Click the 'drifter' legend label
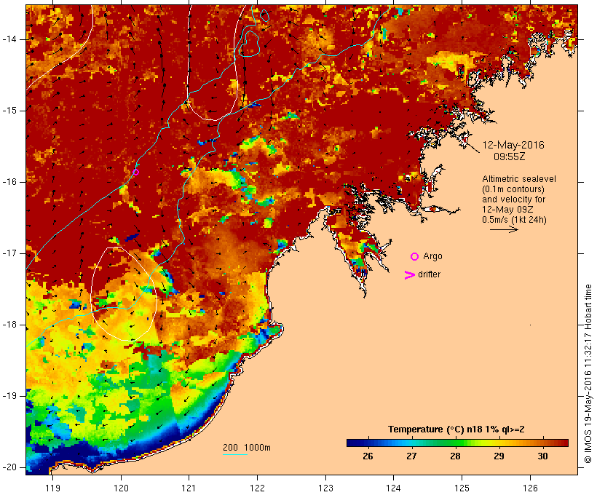The image size is (597, 495). [429, 274]
